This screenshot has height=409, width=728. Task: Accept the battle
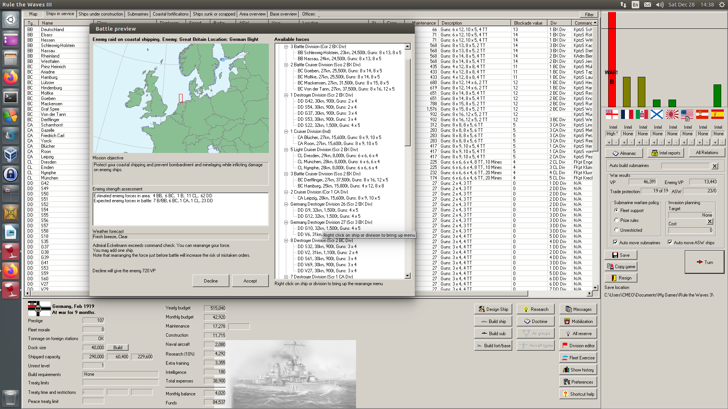point(250,281)
